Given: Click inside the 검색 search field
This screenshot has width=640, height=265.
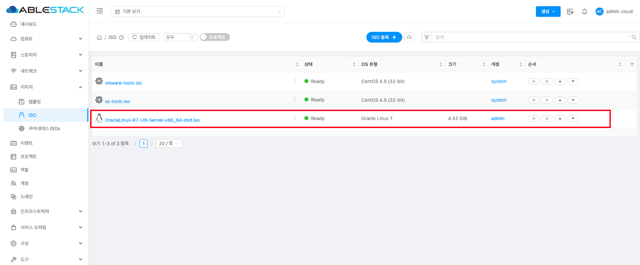Looking at the screenshot, I should [529, 38].
